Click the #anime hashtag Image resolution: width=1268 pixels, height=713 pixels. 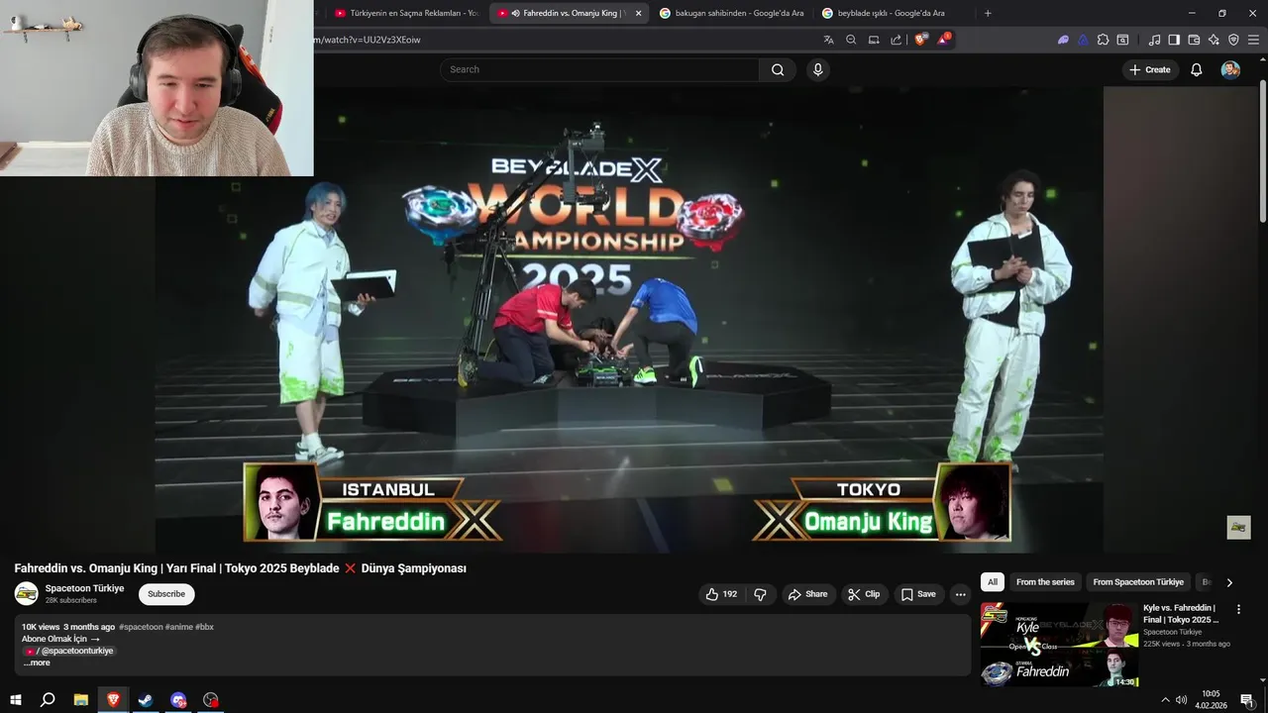pos(179,627)
